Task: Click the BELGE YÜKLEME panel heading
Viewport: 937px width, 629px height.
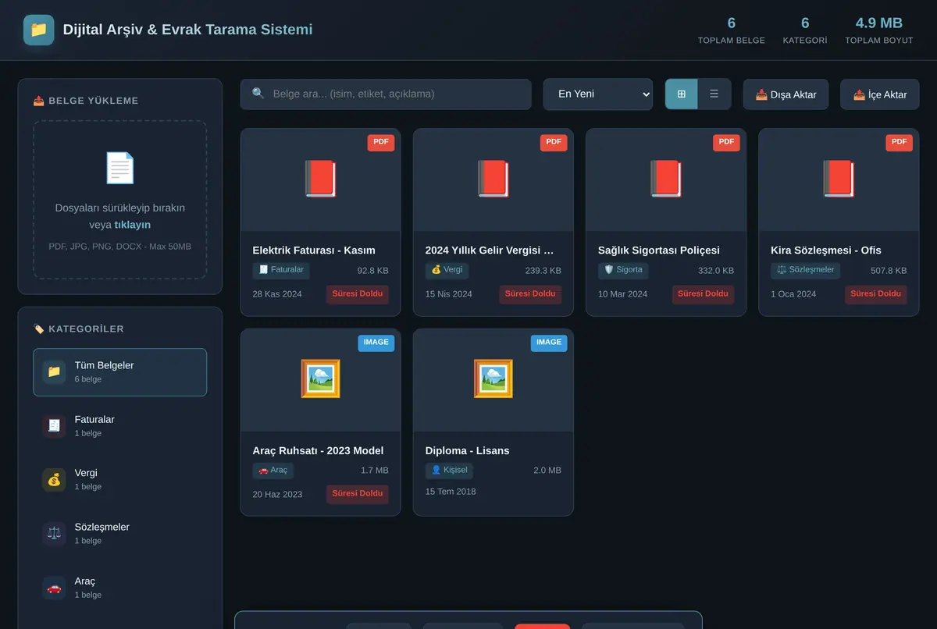Action: click(x=86, y=101)
